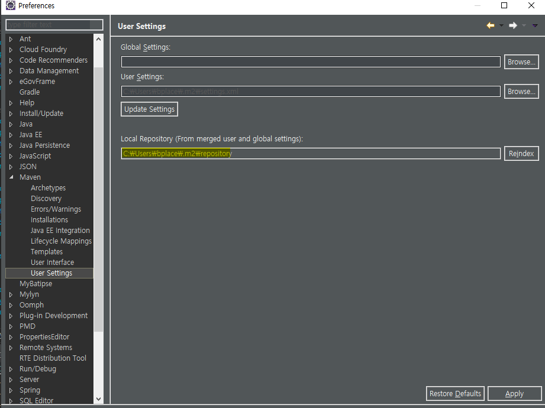Select Maven User Interface page
Viewport: 545px width, 408px height.
(52, 263)
